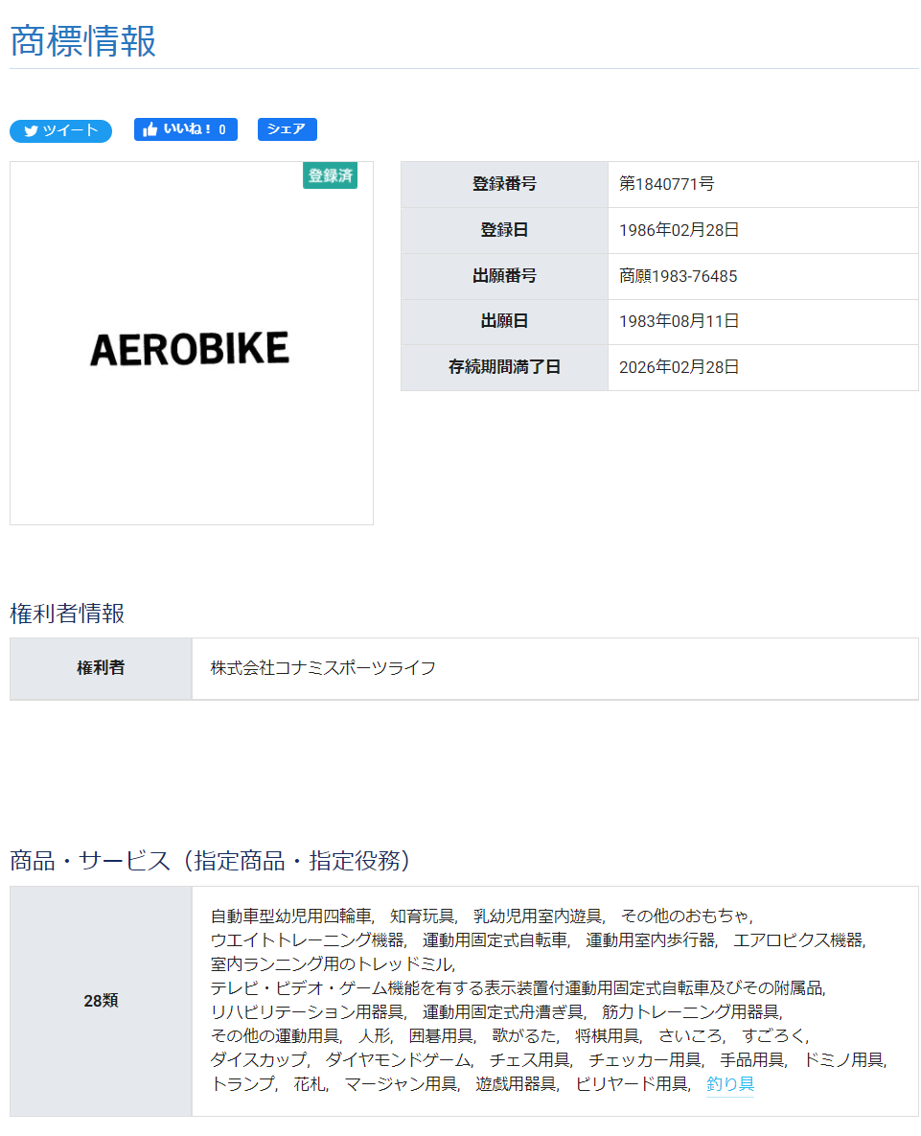Screen dimensions: 921x1136
Task: Click the 出願日 header cell
Action: click(x=504, y=321)
